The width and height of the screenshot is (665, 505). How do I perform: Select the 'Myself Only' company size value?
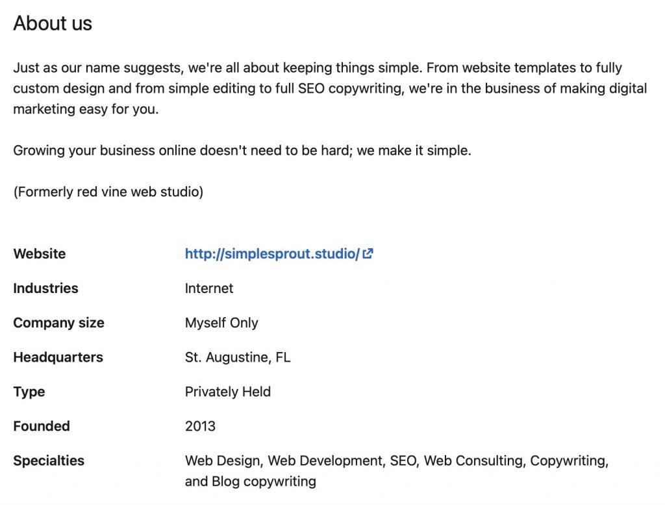click(221, 323)
